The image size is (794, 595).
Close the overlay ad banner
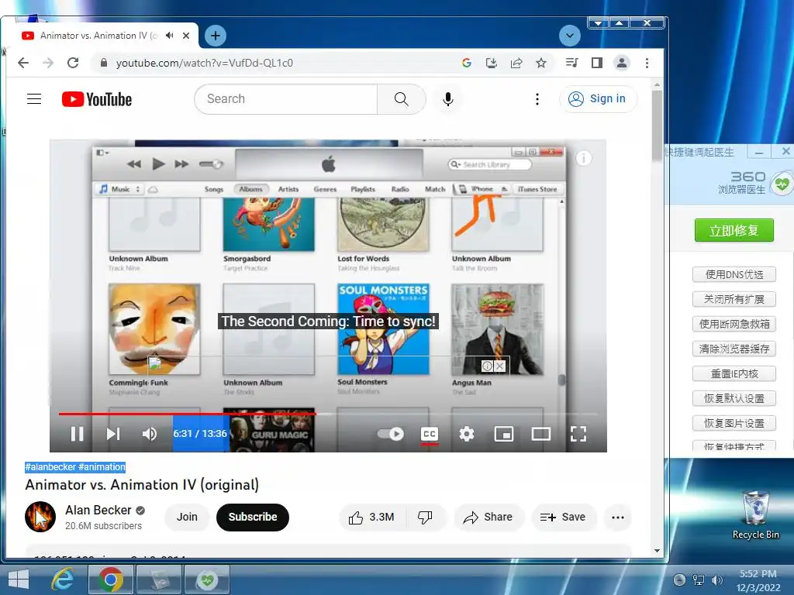500,366
